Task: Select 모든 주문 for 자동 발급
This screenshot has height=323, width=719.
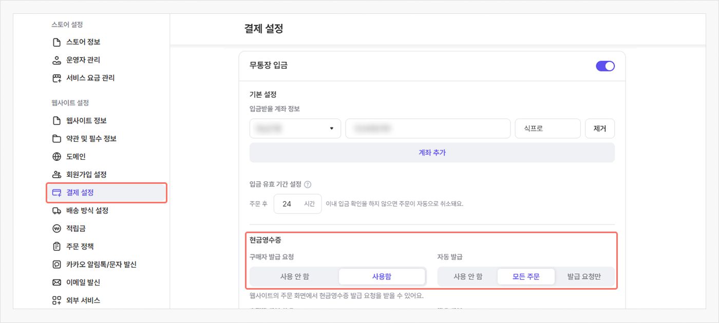Action: (x=526, y=276)
